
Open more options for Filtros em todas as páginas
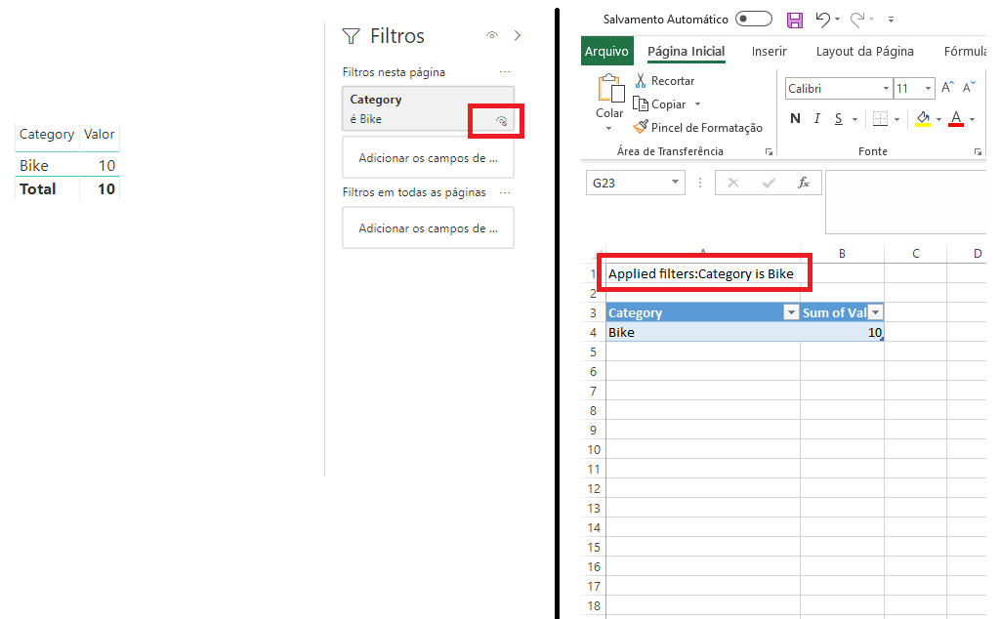coord(505,192)
